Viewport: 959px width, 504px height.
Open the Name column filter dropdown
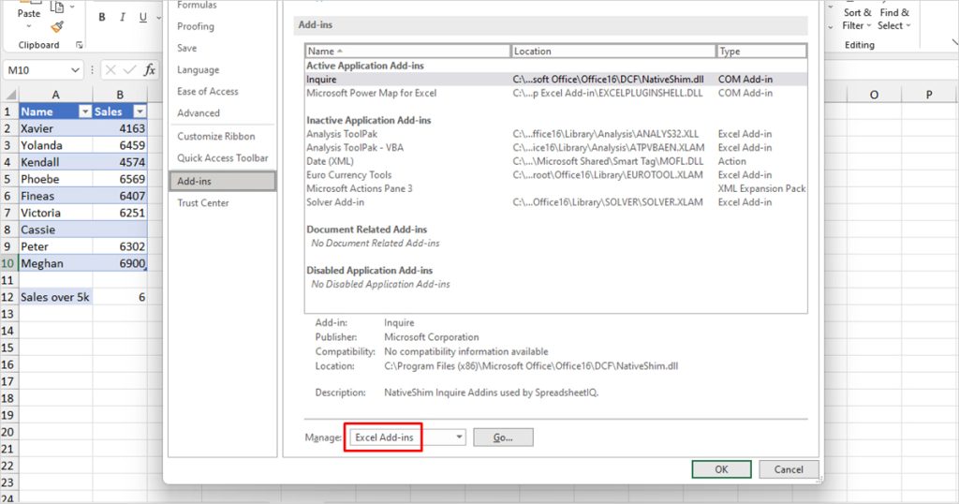point(85,111)
